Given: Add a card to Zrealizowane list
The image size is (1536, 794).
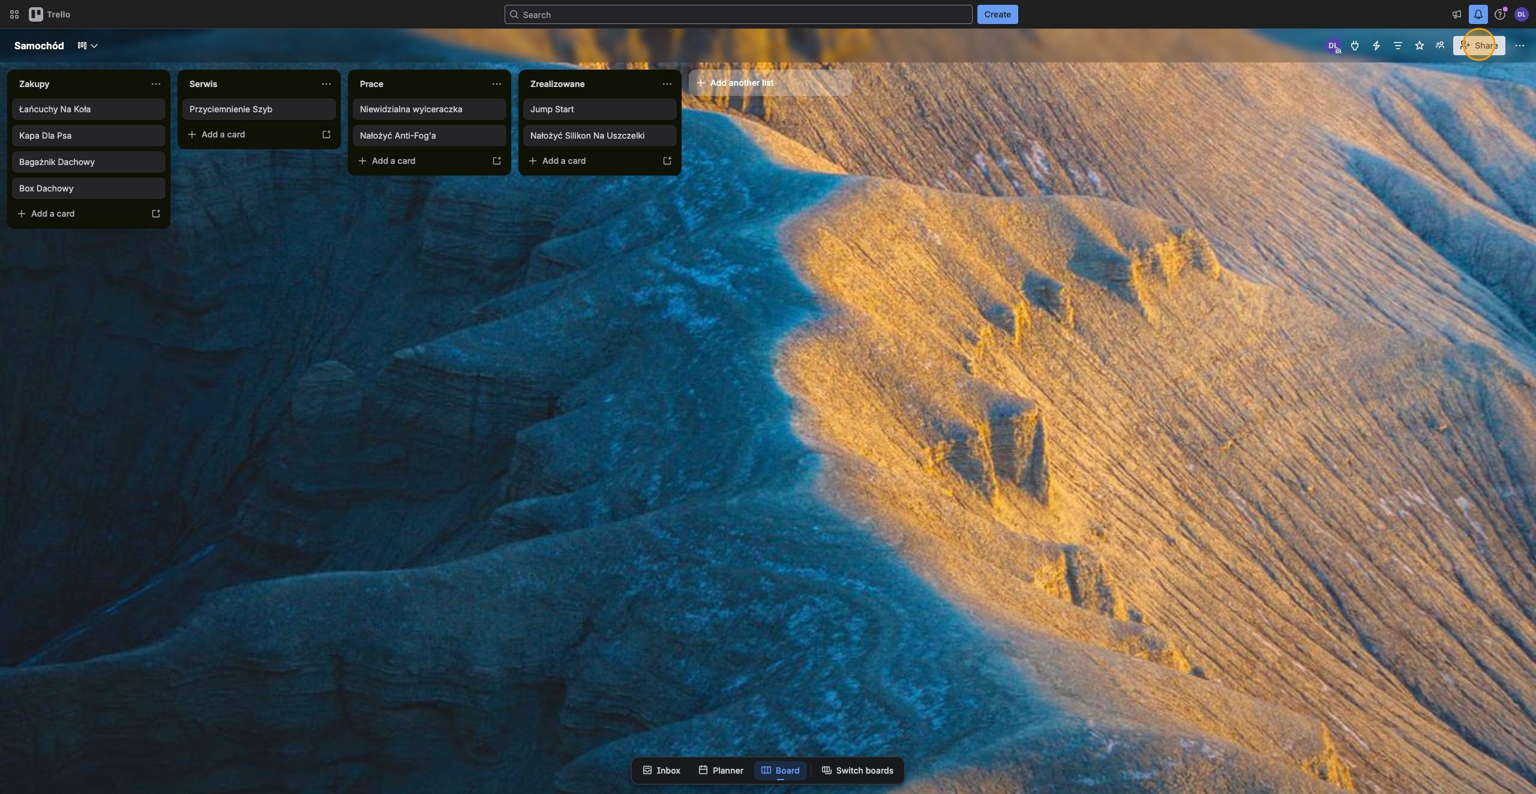Looking at the screenshot, I should tap(589, 161).
